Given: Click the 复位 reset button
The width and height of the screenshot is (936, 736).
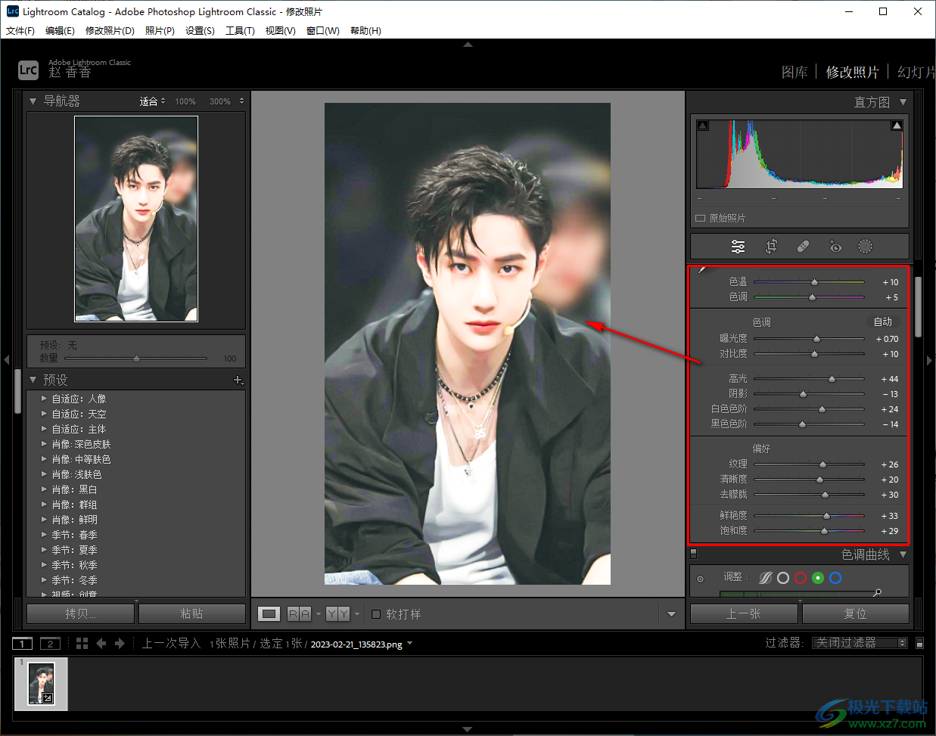Looking at the screenshot, I should coord(855,613).
